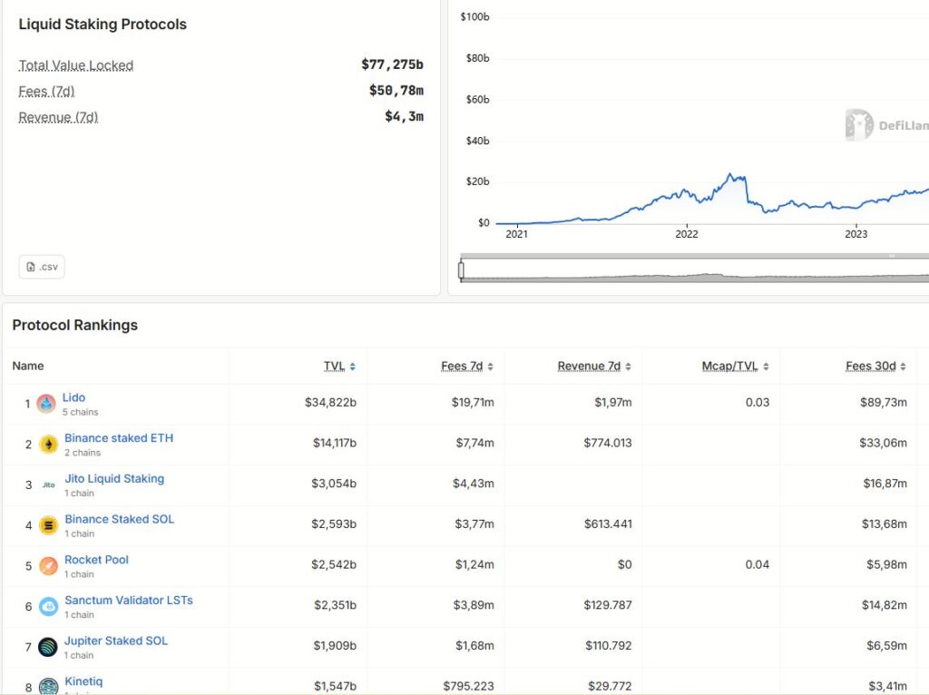Click the Lido protocol logo icon
Image resolution: width=929 pixels, height=695 pixels.
46,404
